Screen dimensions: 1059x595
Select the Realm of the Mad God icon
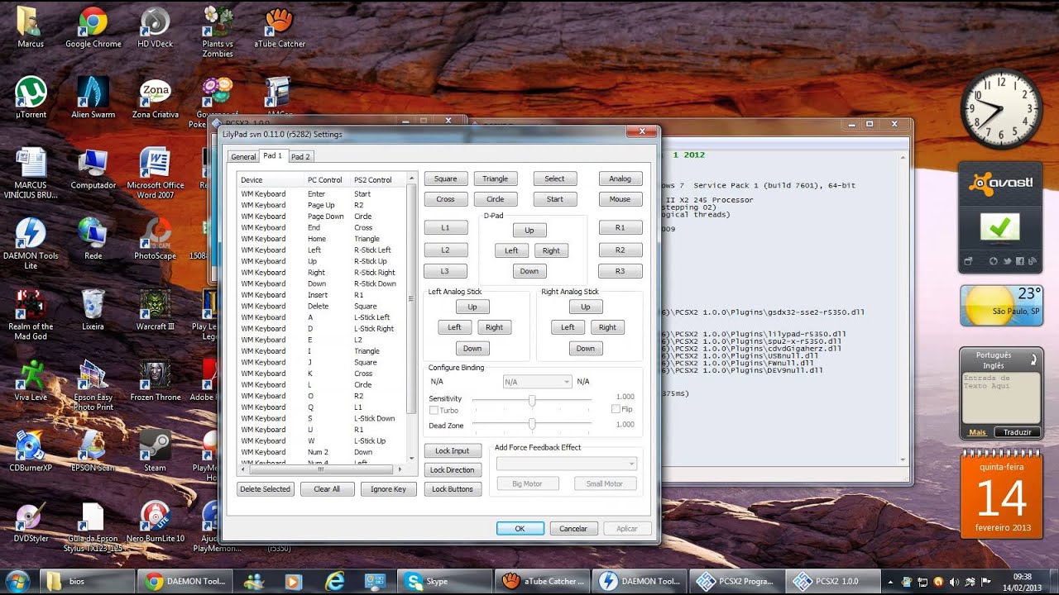31,315
